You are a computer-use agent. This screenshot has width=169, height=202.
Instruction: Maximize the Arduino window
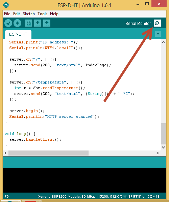147,4
